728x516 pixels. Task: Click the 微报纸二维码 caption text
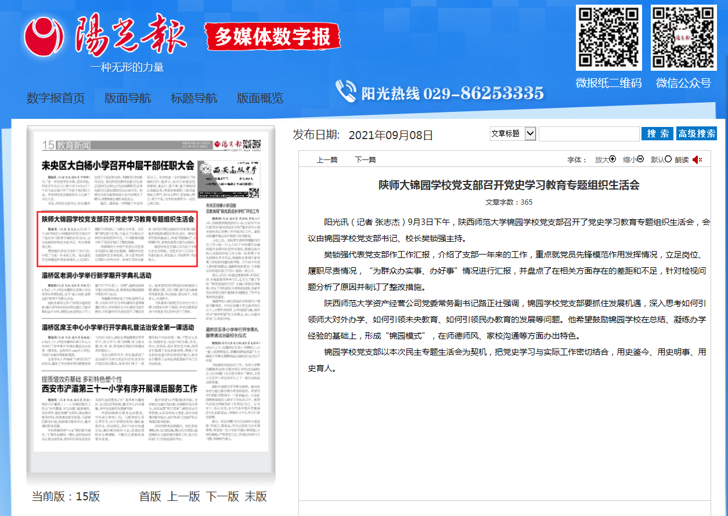[x=608, y=83]
